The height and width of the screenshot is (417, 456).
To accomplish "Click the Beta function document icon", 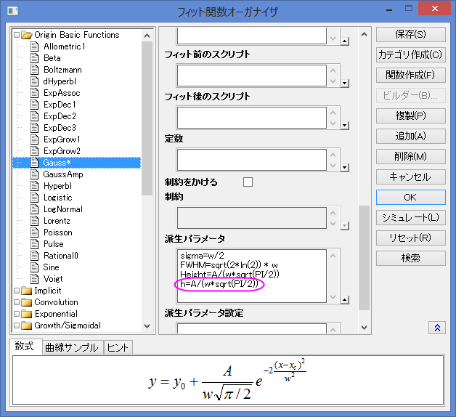I will point(34,58).
